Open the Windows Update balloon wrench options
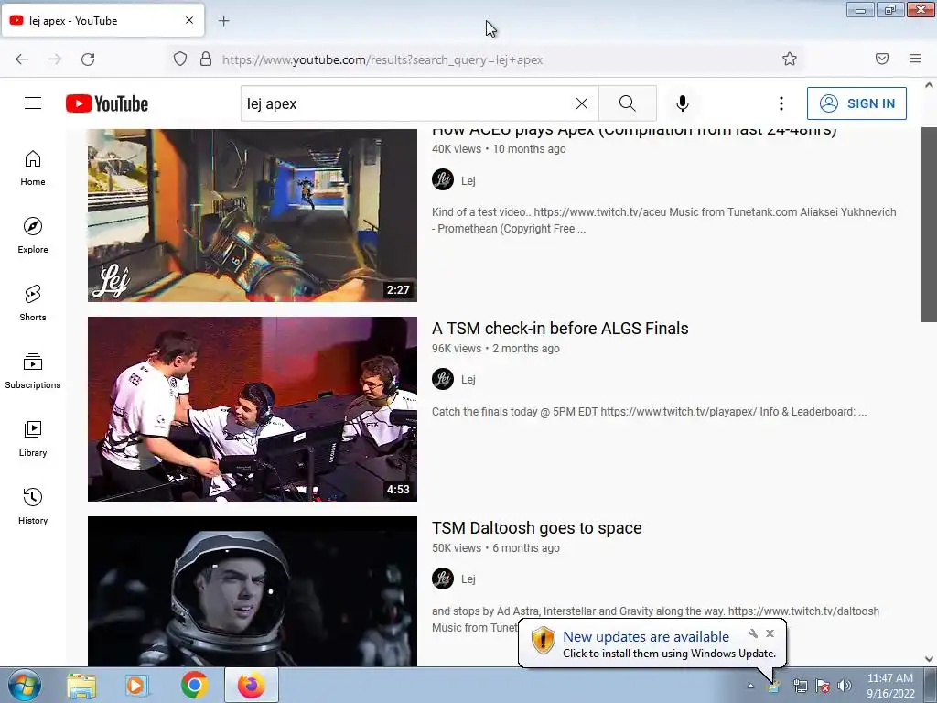 click(x=753, y=633)
